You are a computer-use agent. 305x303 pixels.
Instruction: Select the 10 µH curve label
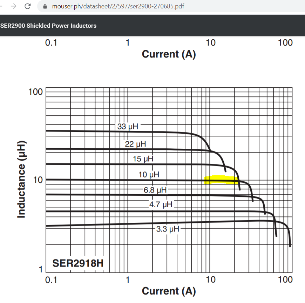(x=149, y=175)
